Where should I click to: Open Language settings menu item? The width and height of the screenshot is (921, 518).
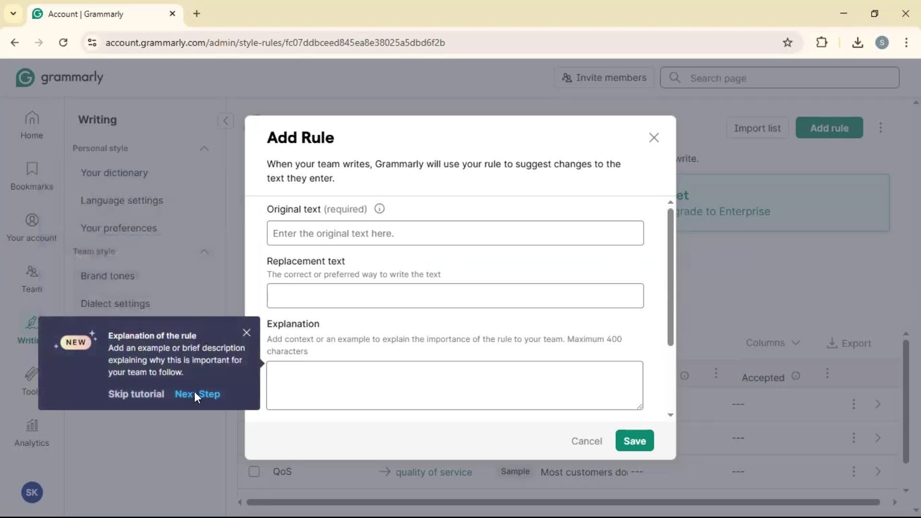(121, 200)
